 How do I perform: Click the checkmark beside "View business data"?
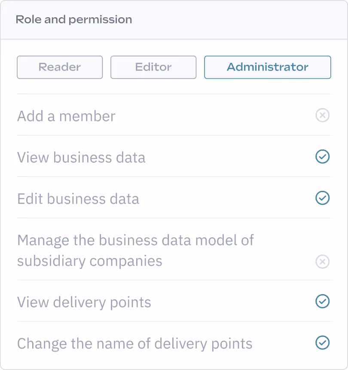323,157
